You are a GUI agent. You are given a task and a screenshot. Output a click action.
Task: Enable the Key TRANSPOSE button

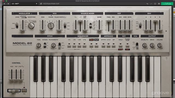127,46
